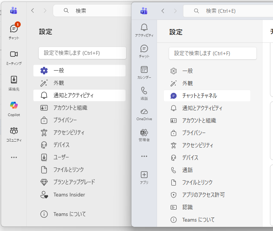Select ユーザー in left window settings
The width and height of the screenshot is (273, 231).
79,157
